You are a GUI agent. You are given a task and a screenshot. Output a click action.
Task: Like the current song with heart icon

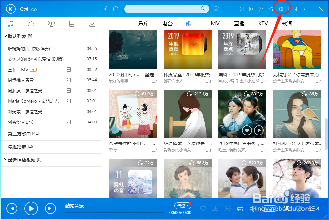[x=203, y=209]
